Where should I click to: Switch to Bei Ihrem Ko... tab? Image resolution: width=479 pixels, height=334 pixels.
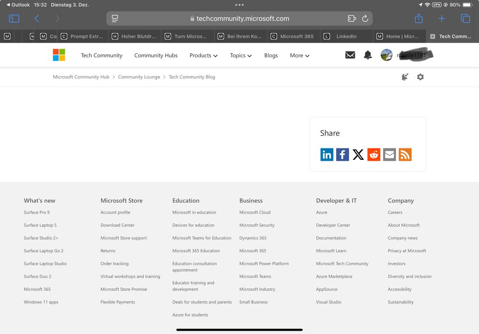[x=240, y=36]
